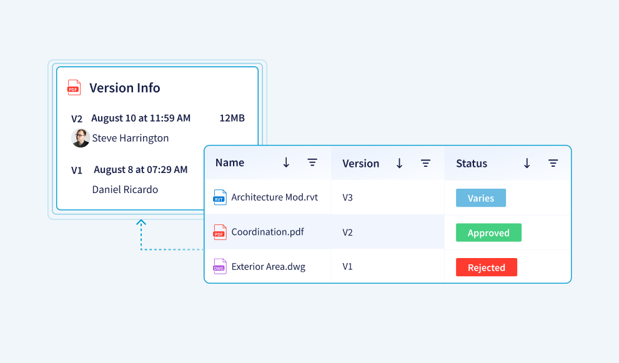Screen dimensions: 619x363
Task: Select the V1 label in Version Info
Action: (x=77, y=171)
